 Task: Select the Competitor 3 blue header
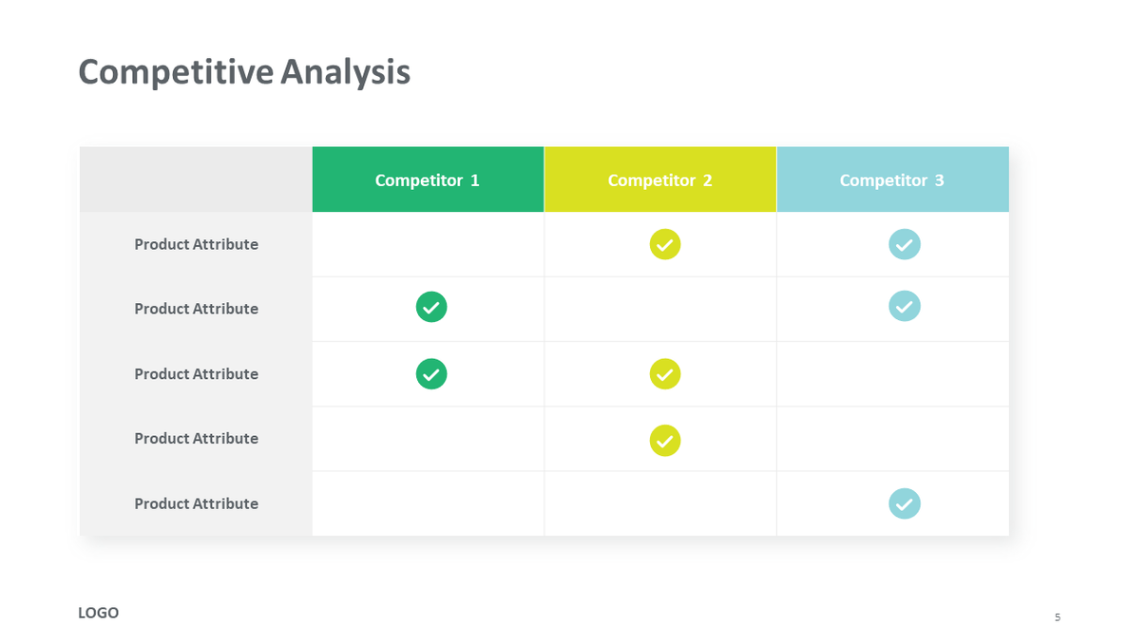[892, 180]
